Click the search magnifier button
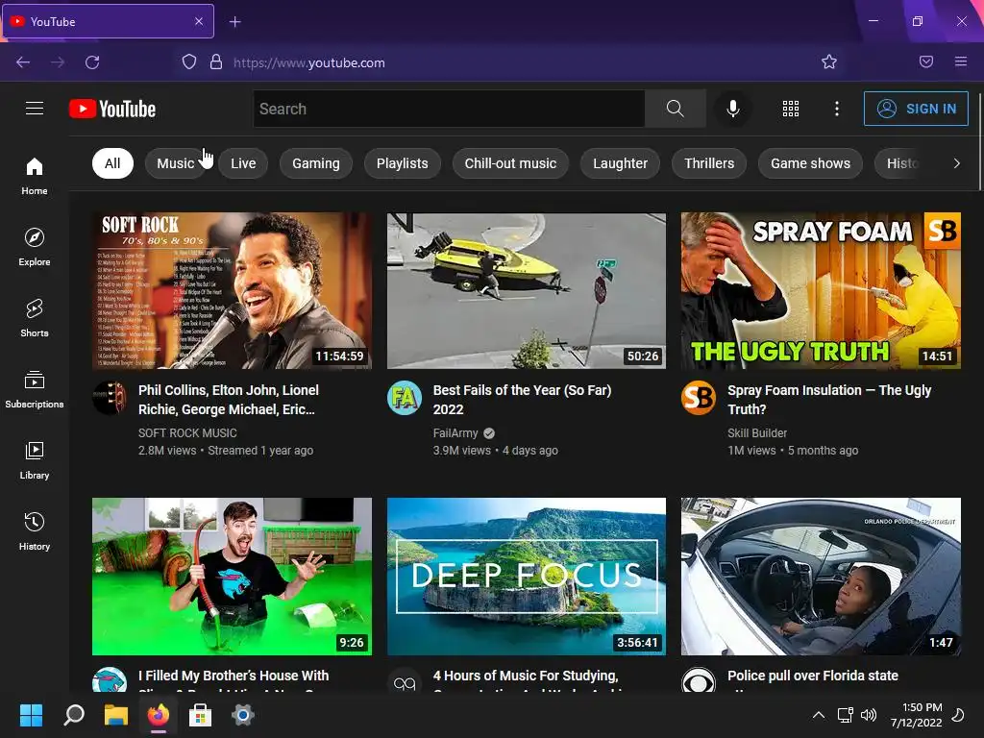The width and height of the screenshot is (984, 738). coord(676,109)
